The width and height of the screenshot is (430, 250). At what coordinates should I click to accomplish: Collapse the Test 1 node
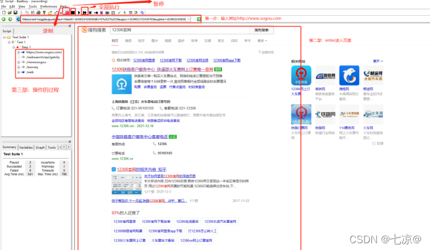(9, 42)
